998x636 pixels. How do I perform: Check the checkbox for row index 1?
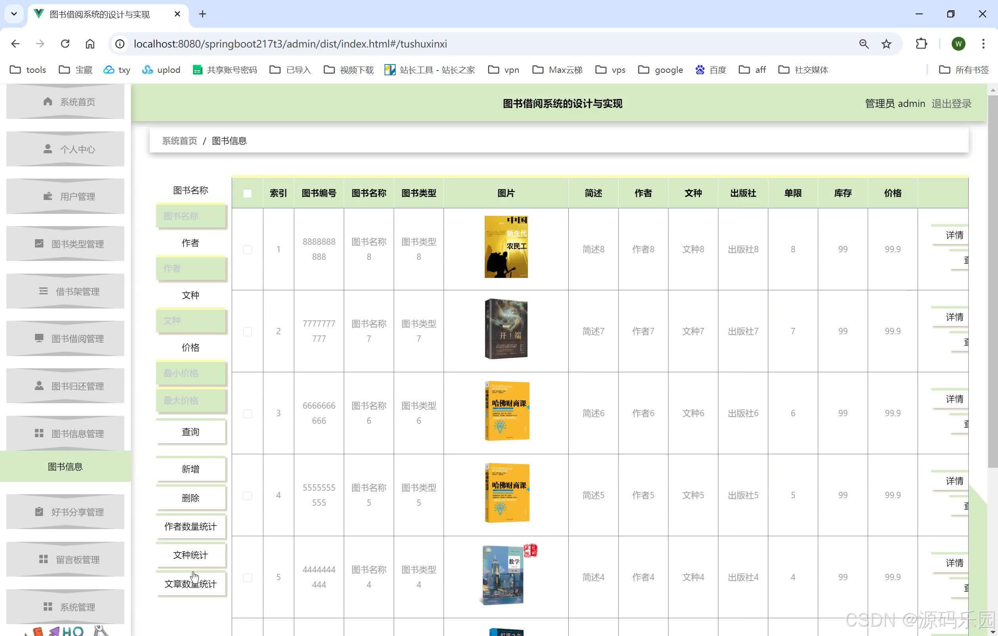(x=248, y=249)
